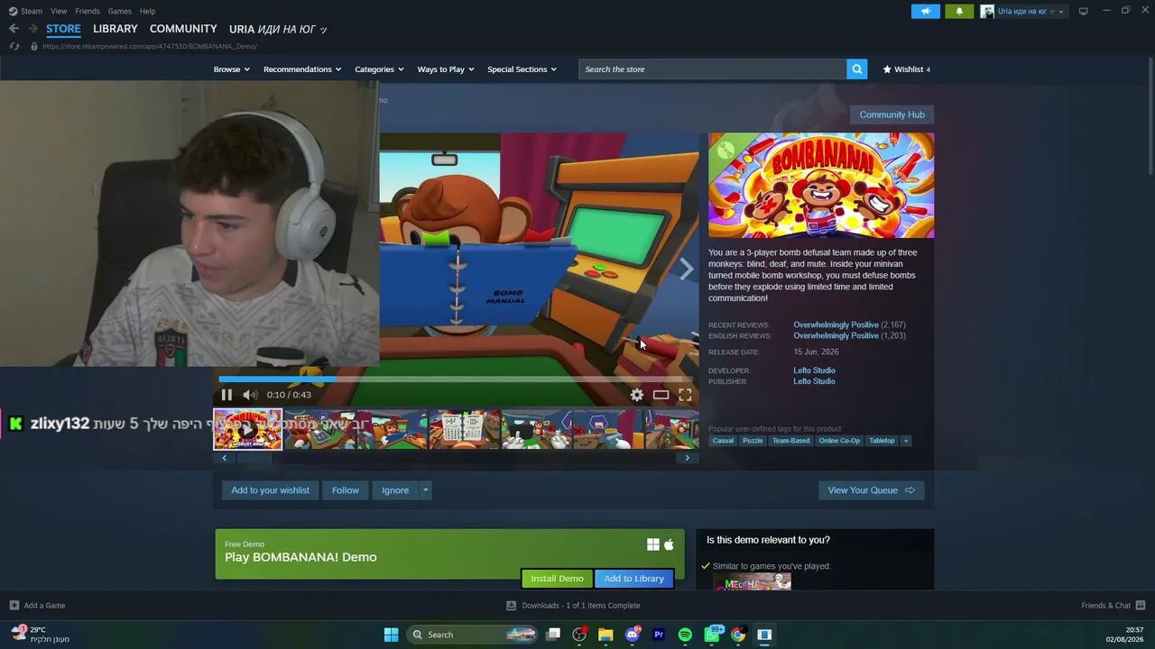Open Spotify from the taskbar
The width and height of the screenshot is (1155, 649).
pos(685,635)
